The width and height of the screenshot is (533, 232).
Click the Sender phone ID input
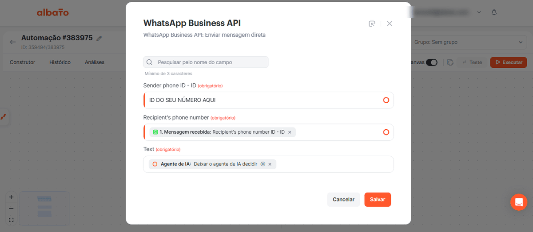point(268,100)
